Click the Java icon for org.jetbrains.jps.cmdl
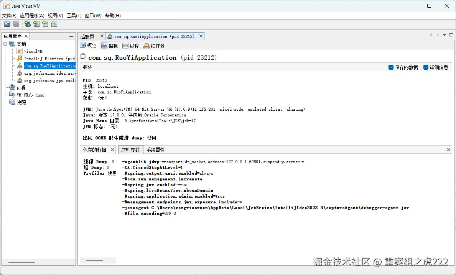Screen dimensions: 456x275 (20, 80)
